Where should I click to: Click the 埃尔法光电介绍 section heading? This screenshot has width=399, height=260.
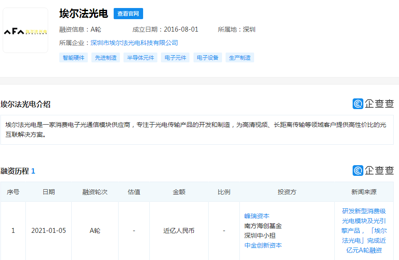25,104
